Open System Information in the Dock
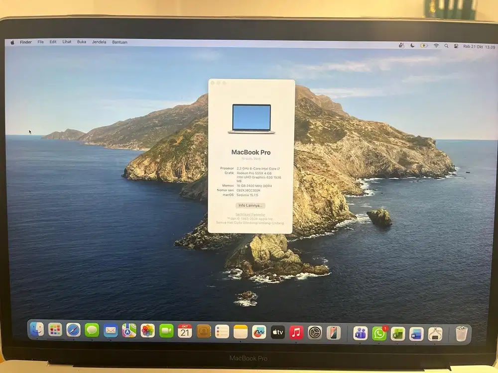The height and width of the screenshot is (373, 498). point(435,334)
